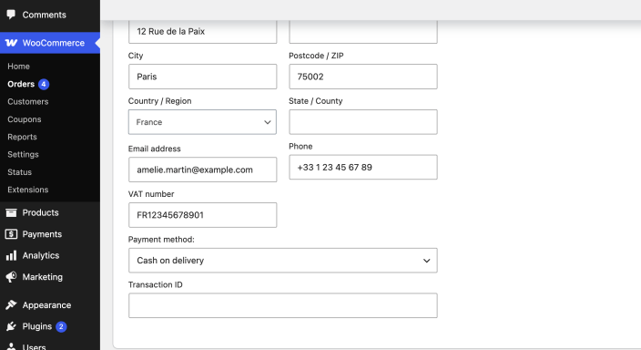Open the Payment method dropdown

coord(283,261)
